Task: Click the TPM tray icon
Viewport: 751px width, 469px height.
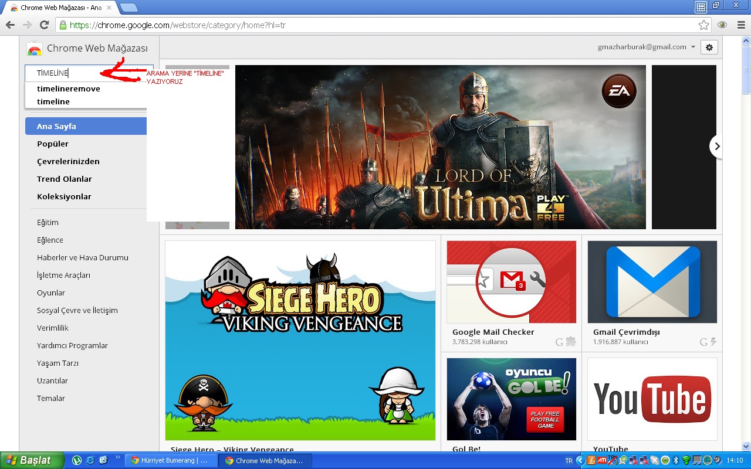Action: [613, 460]
